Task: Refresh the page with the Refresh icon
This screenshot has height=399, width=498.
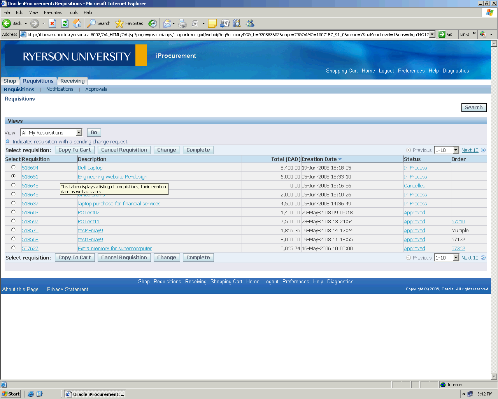Action: click(65, 23)
